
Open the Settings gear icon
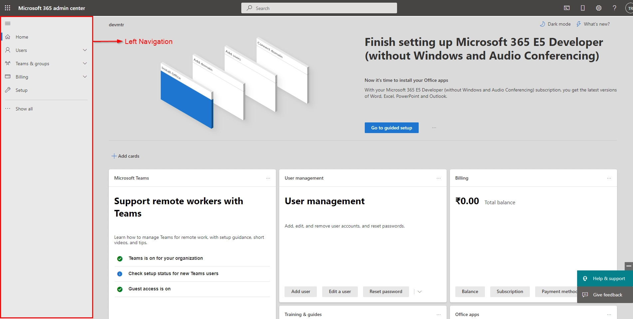(599, 8)
